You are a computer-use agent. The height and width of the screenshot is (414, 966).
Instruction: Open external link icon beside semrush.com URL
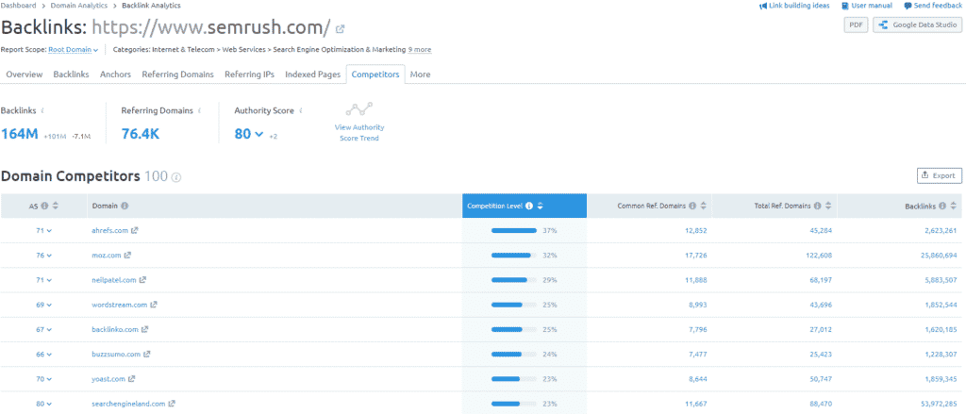coord(340,28)
